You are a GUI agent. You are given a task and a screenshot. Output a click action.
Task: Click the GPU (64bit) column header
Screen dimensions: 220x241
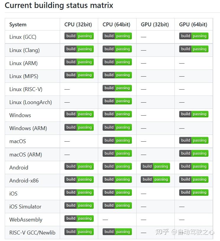(x=193, y=25)
